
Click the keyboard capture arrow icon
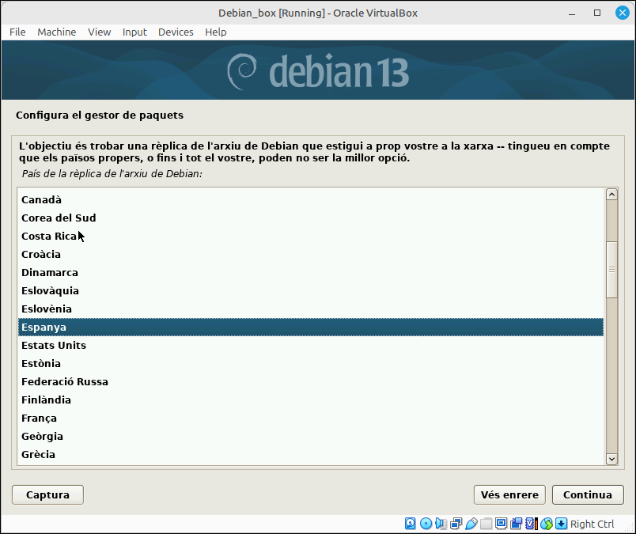pyautogui.click(x=561, y=524)
